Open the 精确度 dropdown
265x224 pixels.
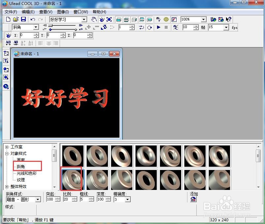128,200
